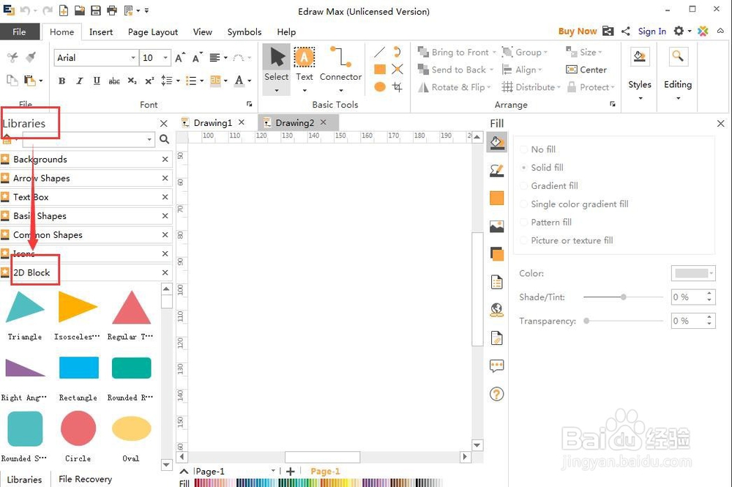Click the Sign In link

[x=651, y=31]
